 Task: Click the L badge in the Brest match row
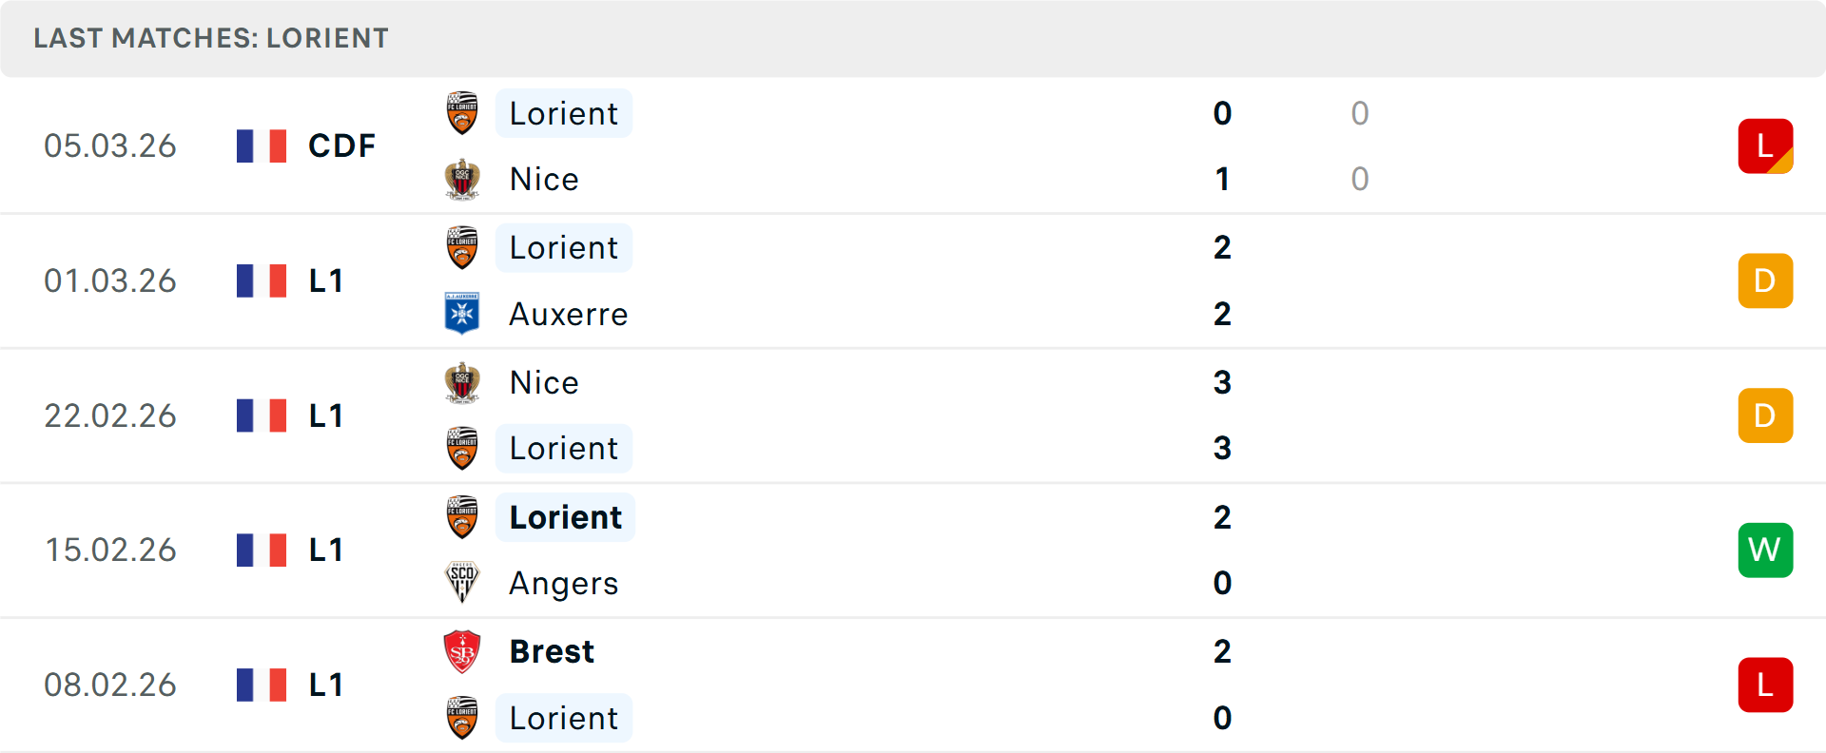click(1765, 685)
